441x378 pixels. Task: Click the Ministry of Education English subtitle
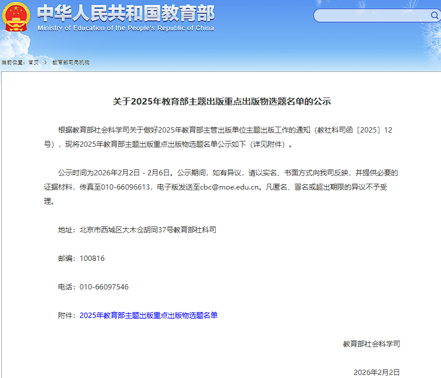point(125,28)
